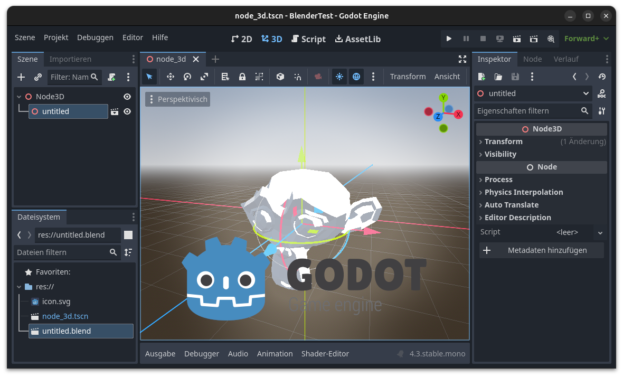Select the Scale mode tool
The image size is (623, 377).
pos(204,77)
